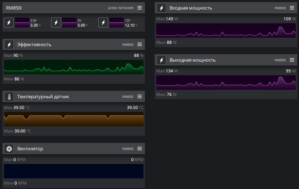
Task: Click the Max 134 W output value
Action: point(167,71)
